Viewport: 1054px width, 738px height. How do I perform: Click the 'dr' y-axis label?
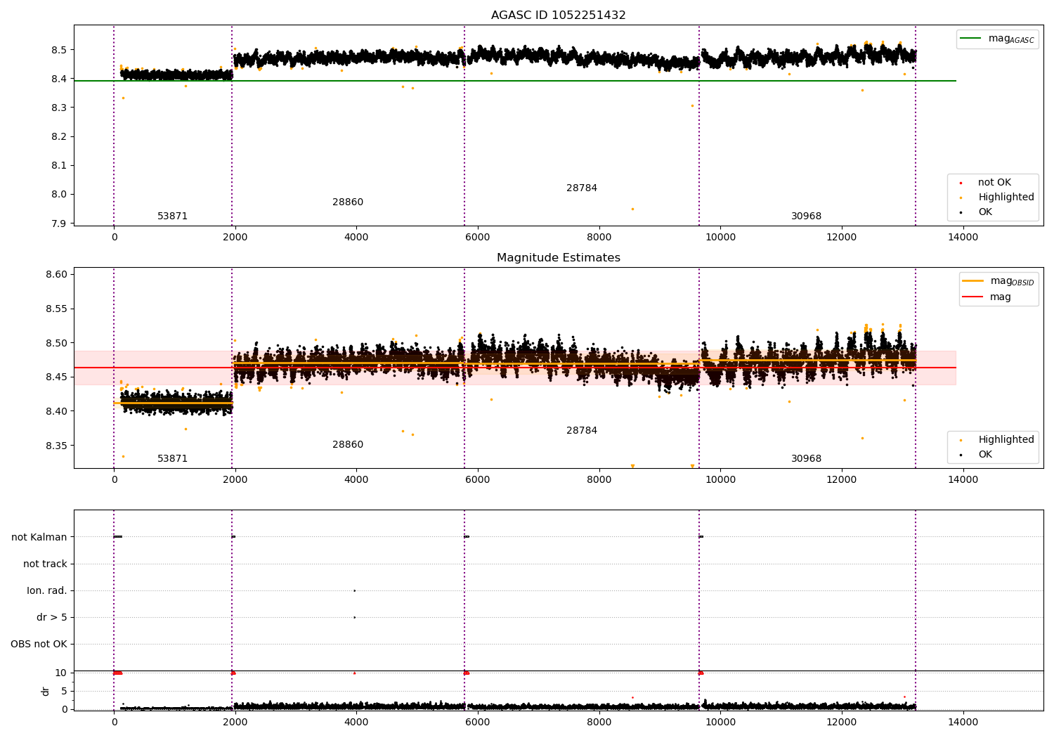pos(46,691)
